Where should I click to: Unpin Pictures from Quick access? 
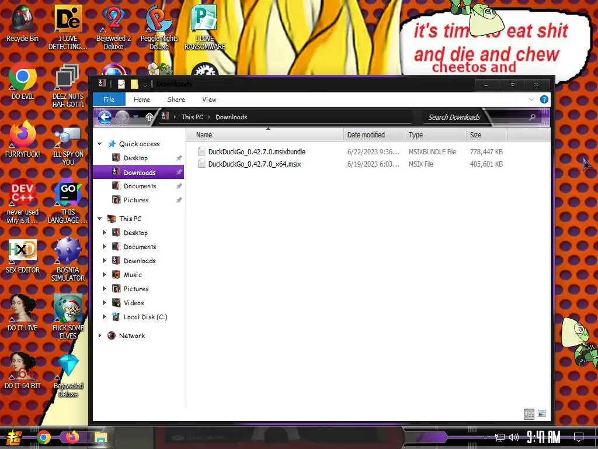(x=179, y=200)
